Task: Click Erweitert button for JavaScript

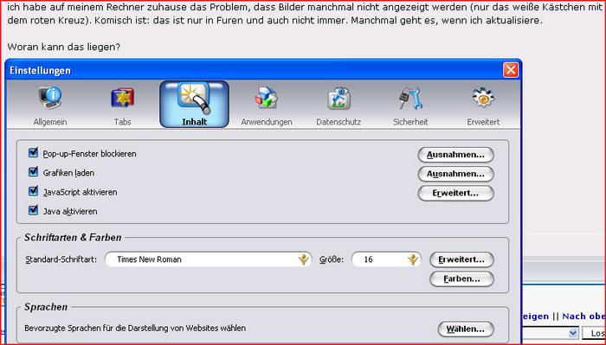Action: pyautogui.click(x=455, y=194)
